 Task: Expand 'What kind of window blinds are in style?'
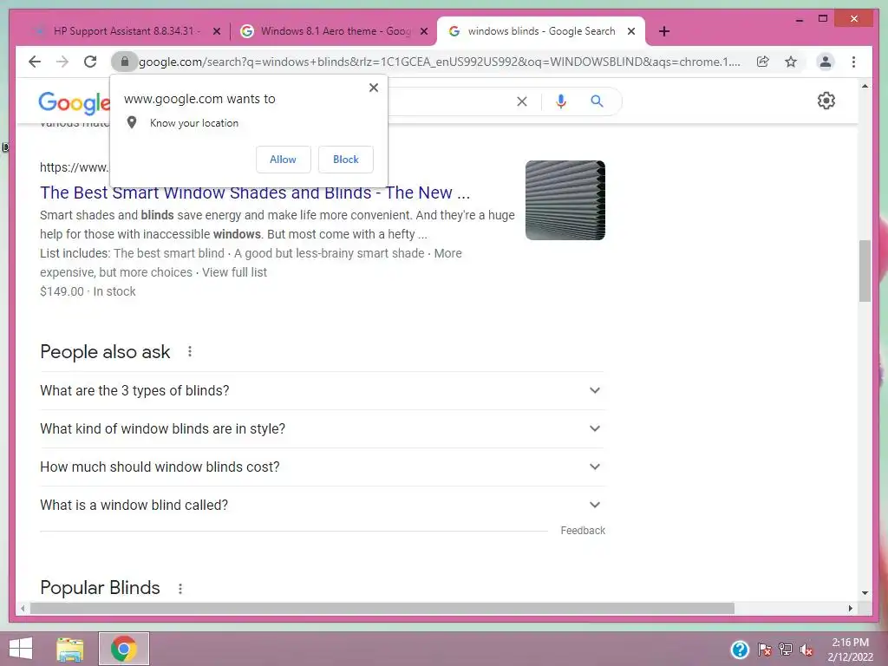pyautogui.click(x=323, y=428)
